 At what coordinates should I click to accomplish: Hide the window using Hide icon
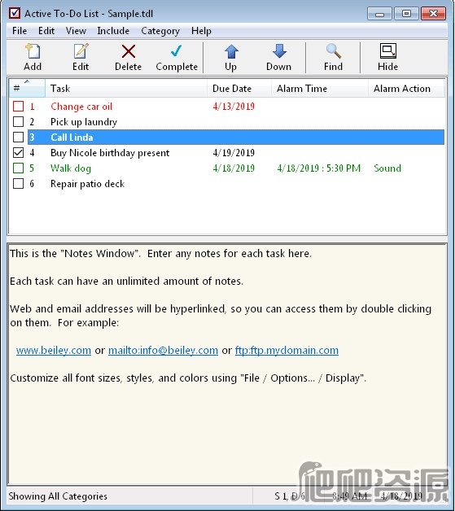click(387, 57)
